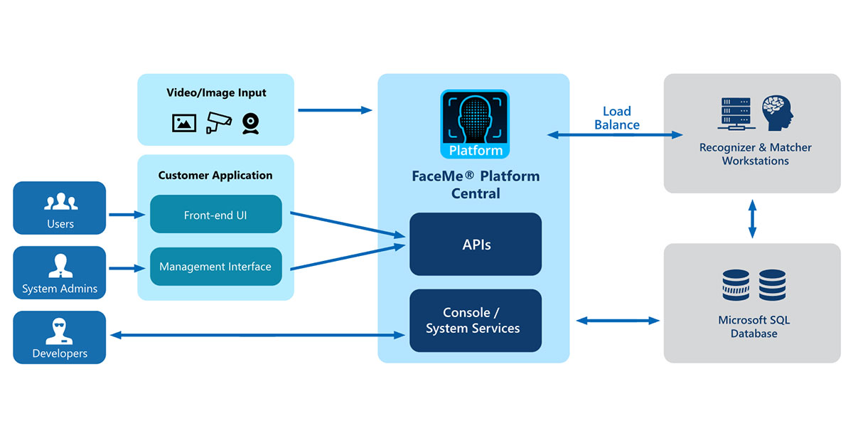Enable the Management Interface module
The image size is (853, 448).
pyautogui.click(x=215, y=267)
